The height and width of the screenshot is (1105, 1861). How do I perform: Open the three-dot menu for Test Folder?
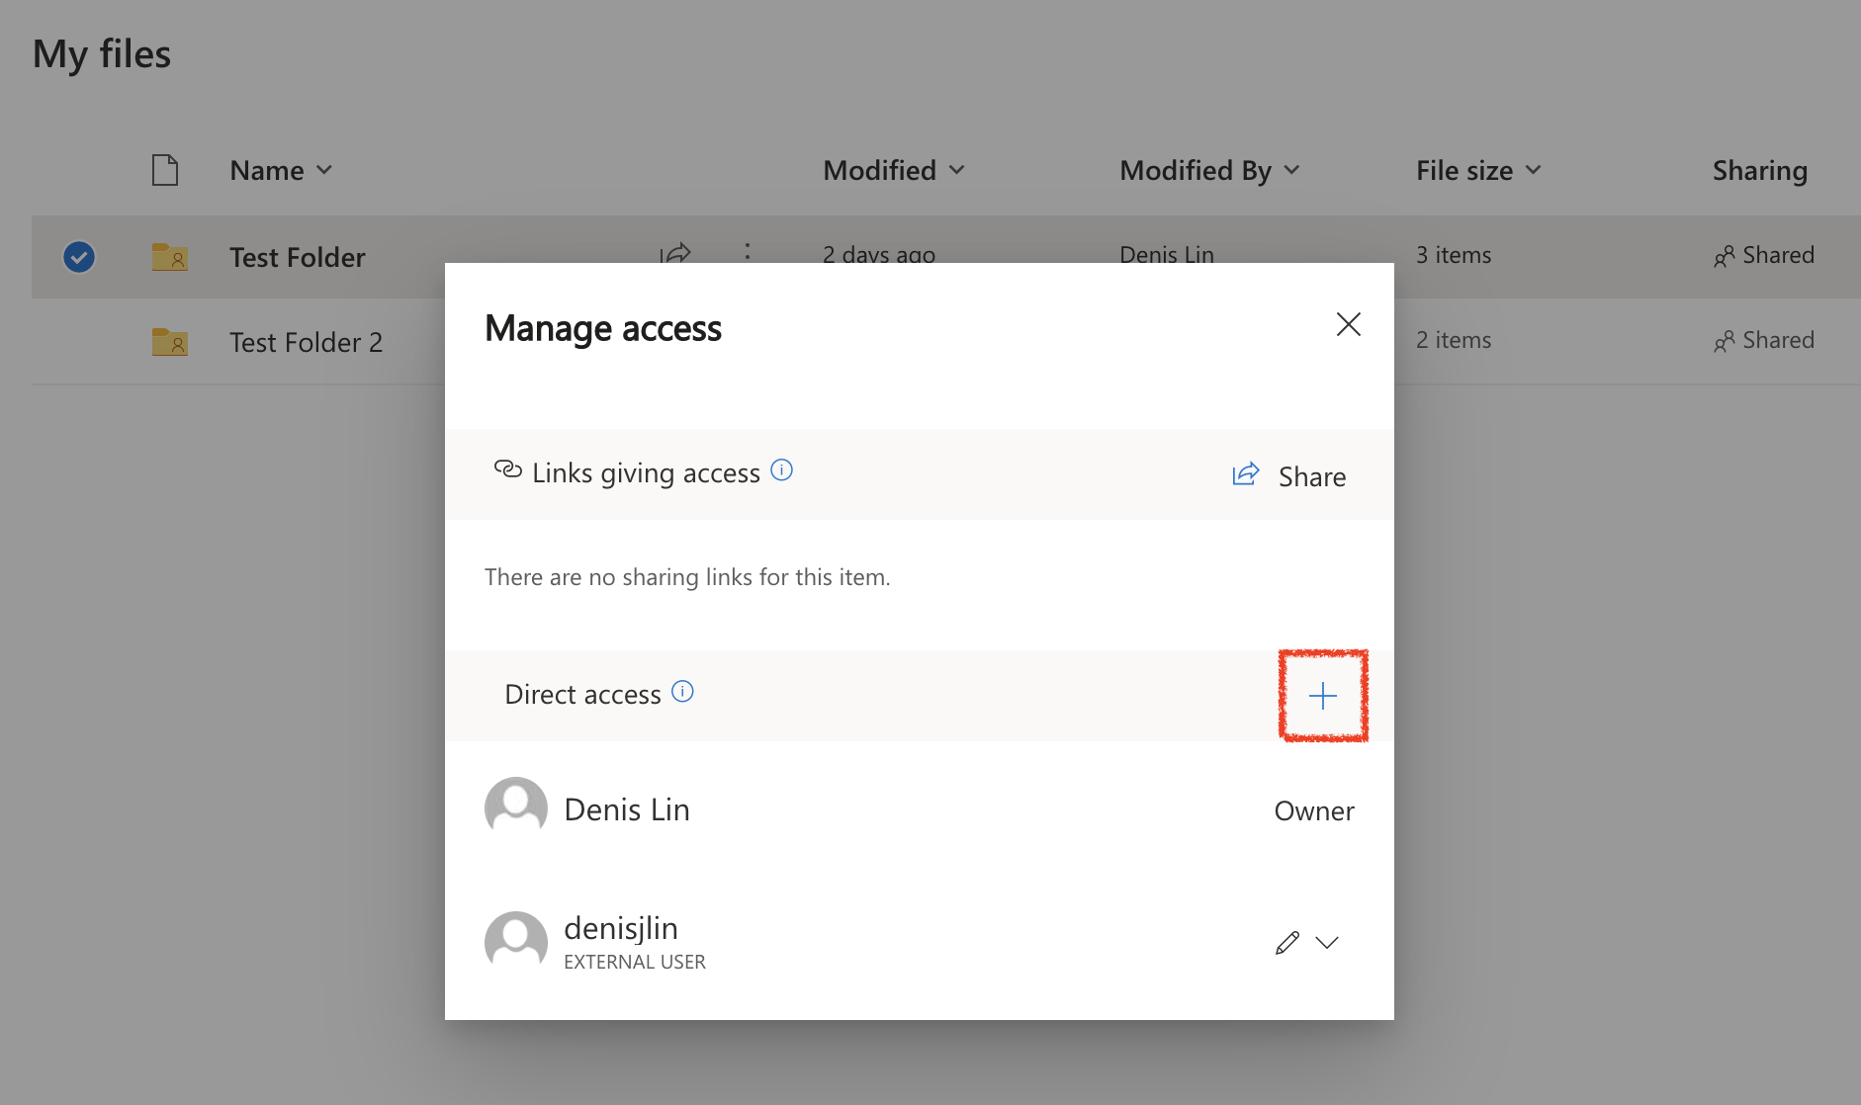tap(748, 254)
